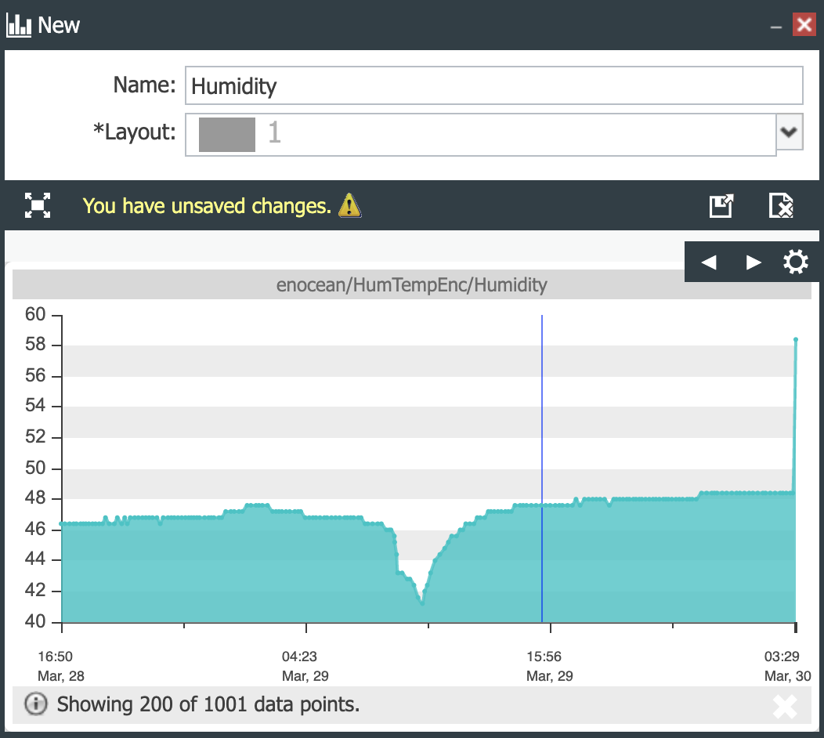Select the Layout field showing 1

point(480,135)
